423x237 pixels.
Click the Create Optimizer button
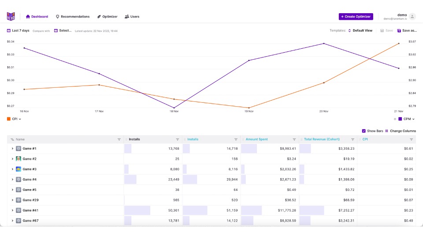[356, 17]
